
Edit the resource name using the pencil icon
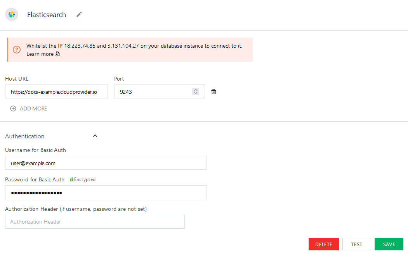[x=79, y=14]
